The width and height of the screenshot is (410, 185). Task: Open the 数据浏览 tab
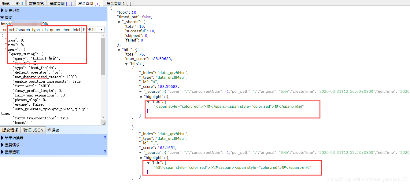36,3
